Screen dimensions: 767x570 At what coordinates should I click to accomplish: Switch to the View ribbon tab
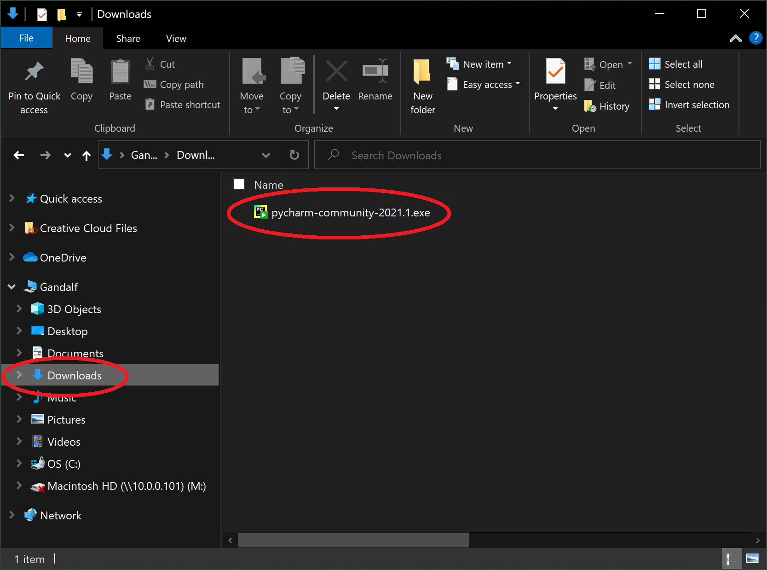[176, 38]
